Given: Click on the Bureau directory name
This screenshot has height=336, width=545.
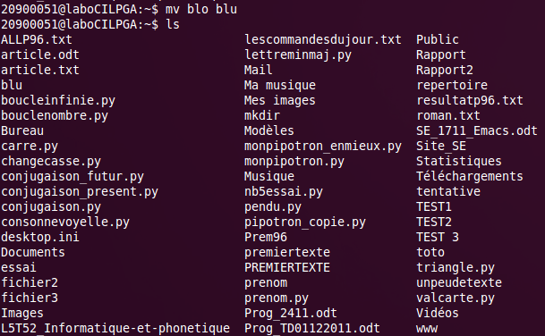Looking at the screenshot, I should click(x=22, y=130).
